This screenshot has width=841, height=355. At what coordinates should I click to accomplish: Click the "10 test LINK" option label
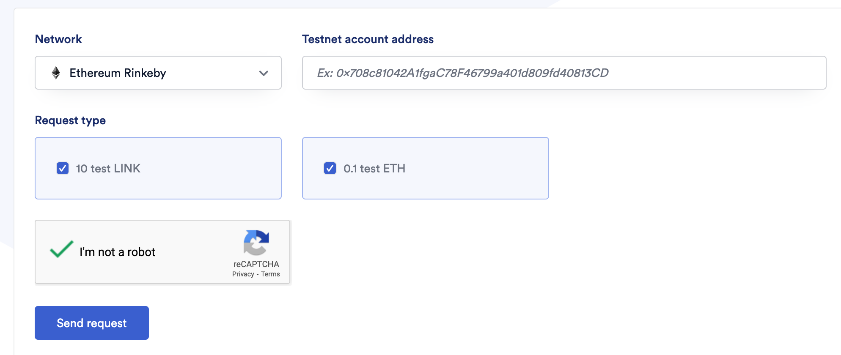[x=108, y=169]
